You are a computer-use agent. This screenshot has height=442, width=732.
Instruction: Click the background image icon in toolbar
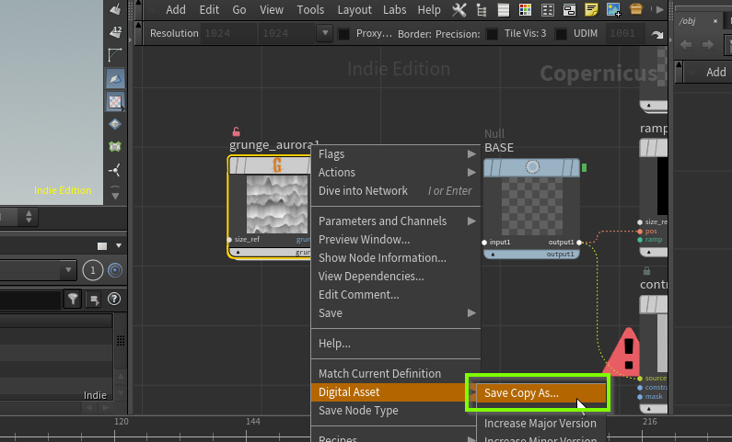point(613,10)
